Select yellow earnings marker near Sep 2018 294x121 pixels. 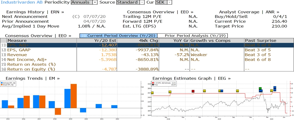(x=170, y=92)
